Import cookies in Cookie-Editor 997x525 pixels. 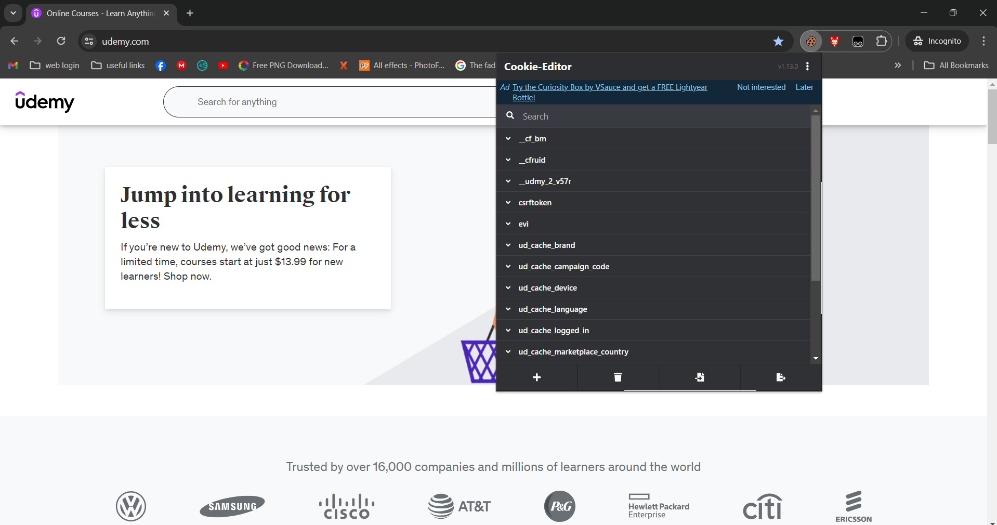[x=700, y=377]
